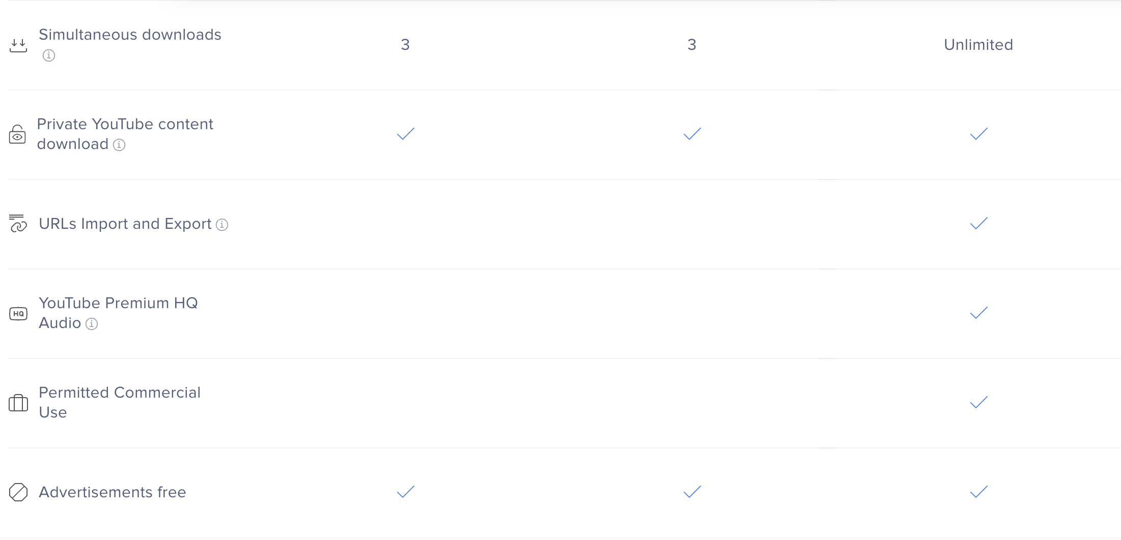
Task: Click third plan's YouTube Premium Audio checkmark
Action: pos(979,313)
